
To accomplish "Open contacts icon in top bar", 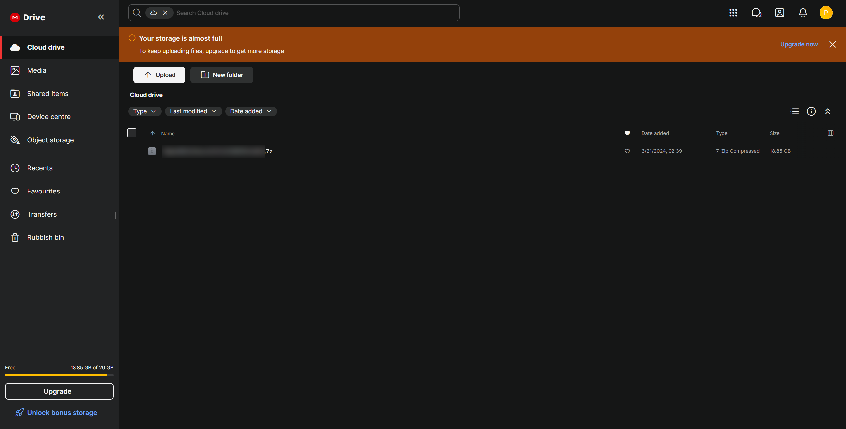I will pyautogui.click(x=779, y=13).
